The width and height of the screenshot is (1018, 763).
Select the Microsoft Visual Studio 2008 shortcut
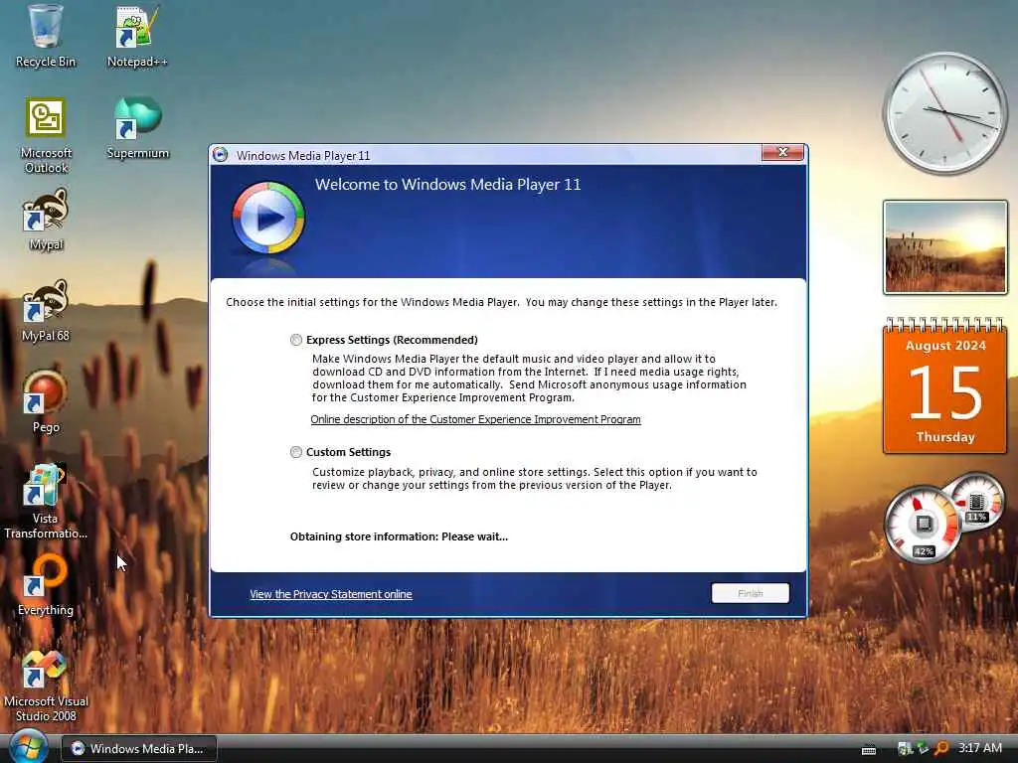click(46, 686)
